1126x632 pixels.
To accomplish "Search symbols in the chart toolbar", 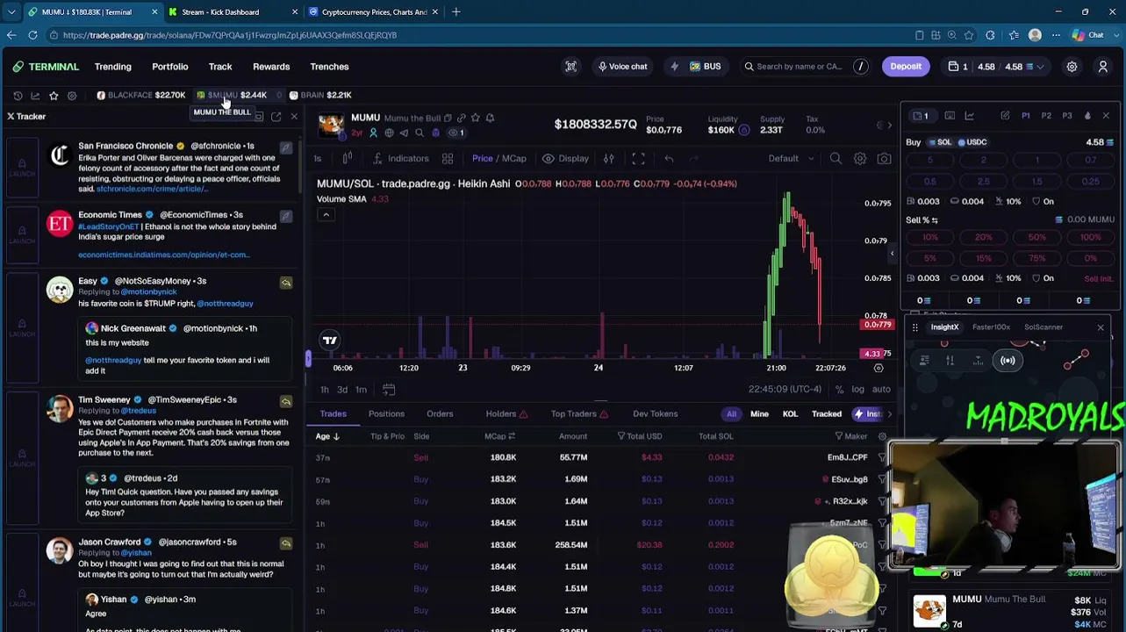I will [836, 159].
